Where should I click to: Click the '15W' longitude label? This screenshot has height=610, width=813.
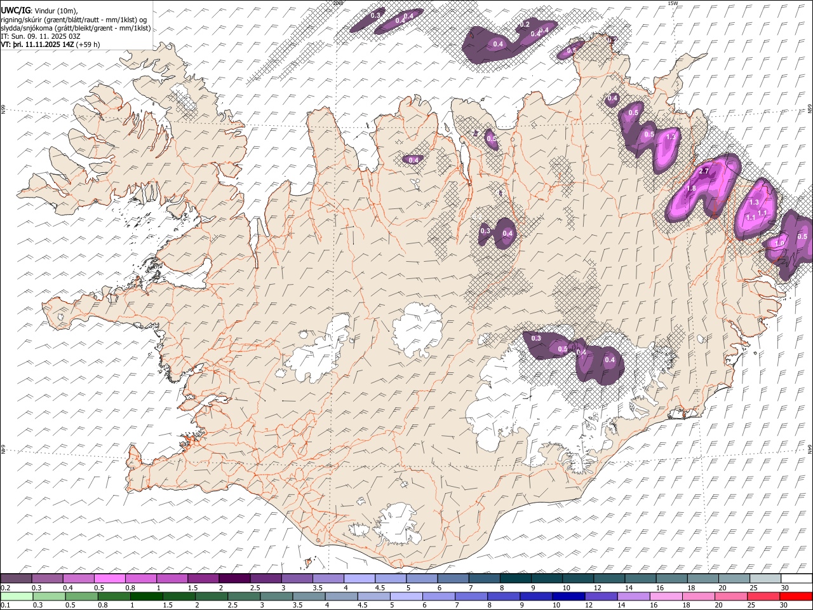coord(673,3)
